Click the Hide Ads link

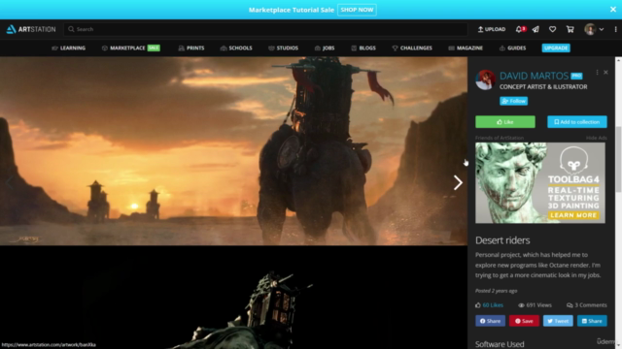coord(596,138)
